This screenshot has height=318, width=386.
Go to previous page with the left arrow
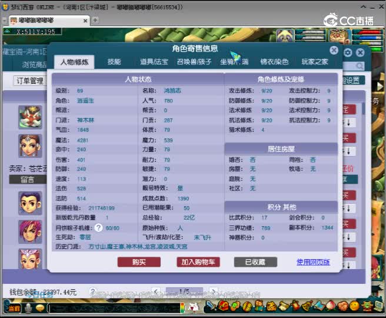(x=155, y=291)
